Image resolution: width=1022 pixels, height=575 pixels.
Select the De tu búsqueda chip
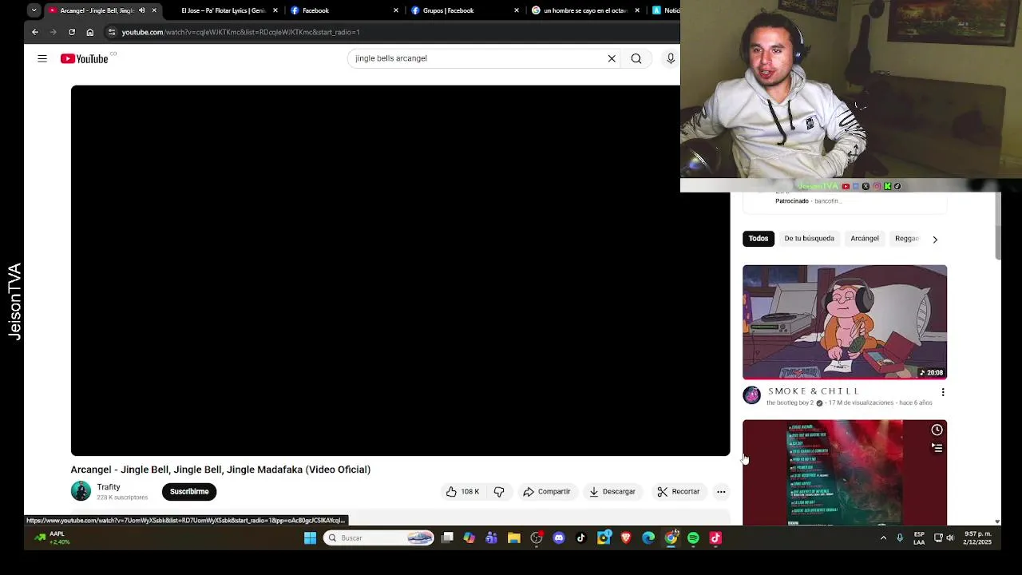click(x=809, y=239)
